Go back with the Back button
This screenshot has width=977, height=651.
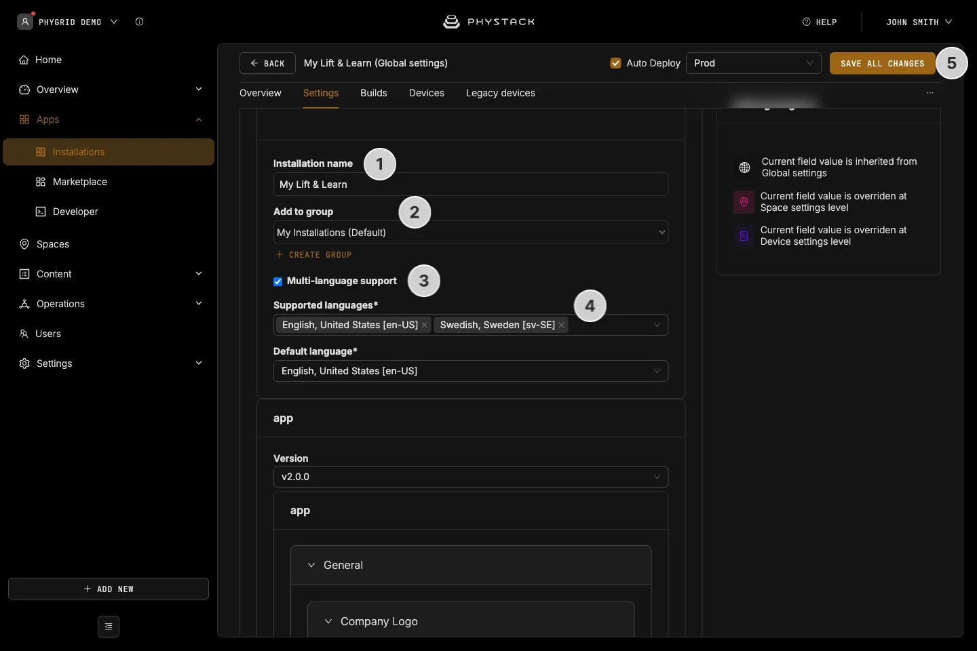pyautogui.click(x=267, y=63)
